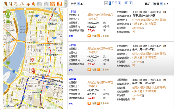Click the 中山站 station icon on map
Image resolution: width=180 pixels, height=109 pixels.
point(50,67)
